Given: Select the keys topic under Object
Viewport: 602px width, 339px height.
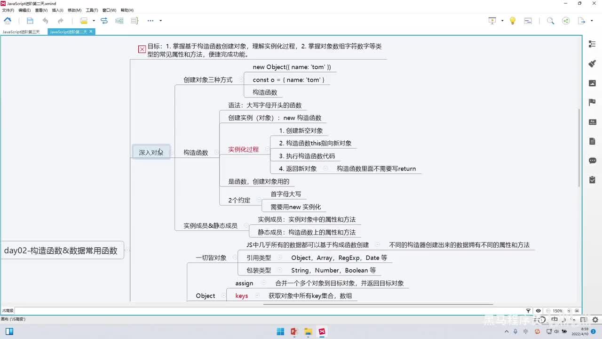Looking at the screenshot, I should [242, 296].
